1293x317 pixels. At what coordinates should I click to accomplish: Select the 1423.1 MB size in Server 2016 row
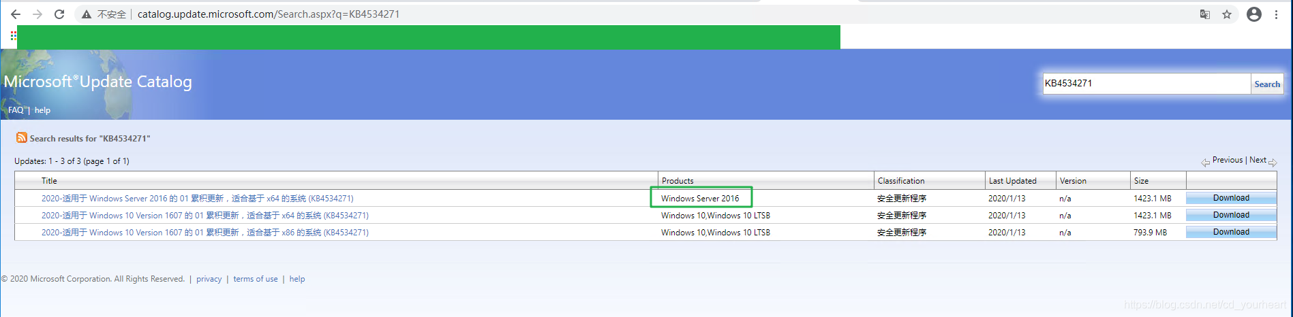pyautogui.click(x=1153, y=199)
